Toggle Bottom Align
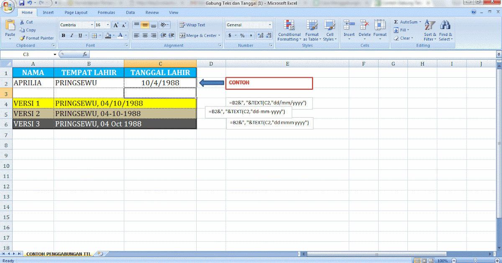The height and width of the screenshot is (263, 502). 154,25
